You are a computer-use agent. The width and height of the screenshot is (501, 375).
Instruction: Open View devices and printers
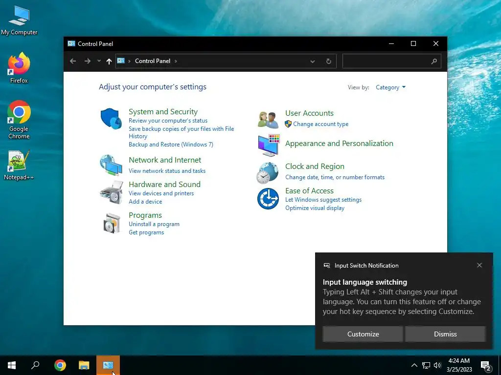161,193
